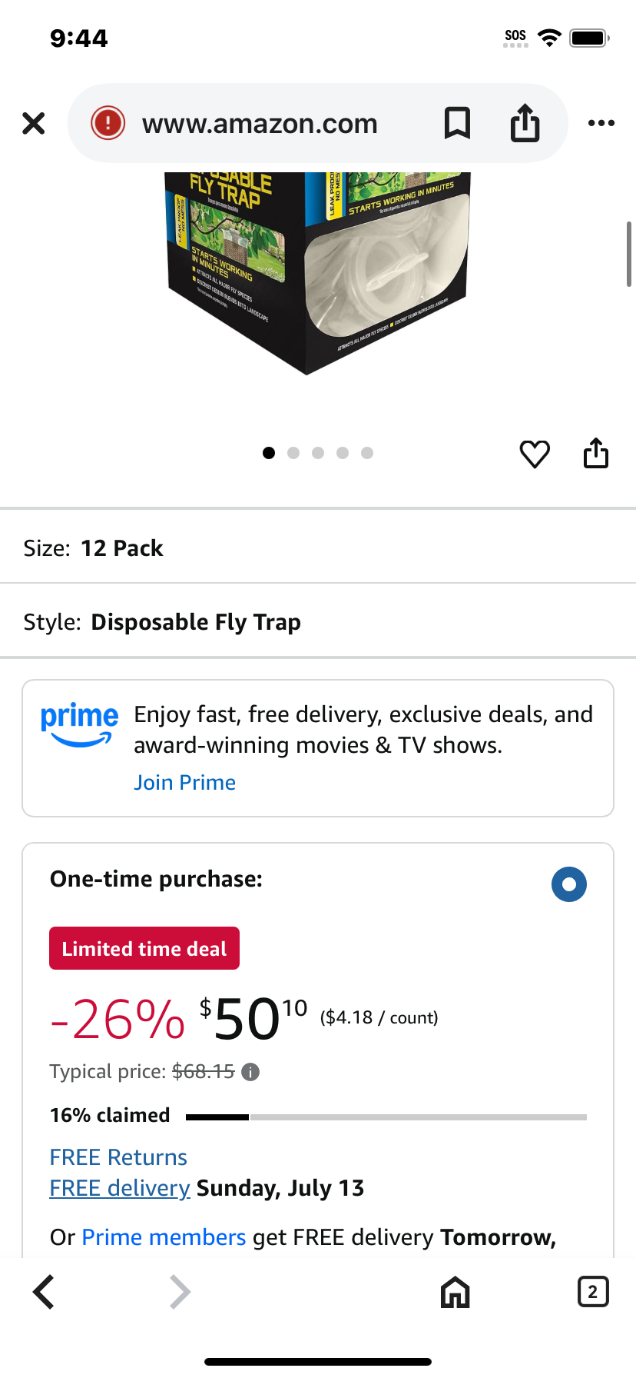
Task: Show typical price info icon
Action: (250, 1072)
